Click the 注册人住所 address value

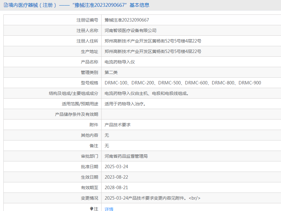[x=153, y=41]
